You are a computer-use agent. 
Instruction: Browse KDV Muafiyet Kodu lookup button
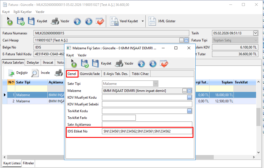coord(189,98)
